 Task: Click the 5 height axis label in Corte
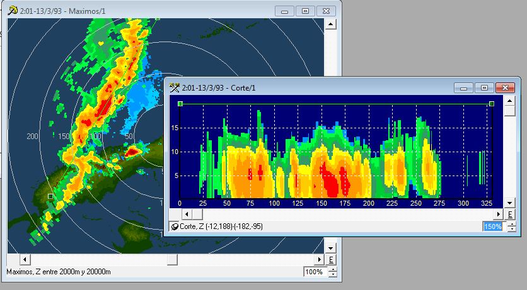click(177, 176)
